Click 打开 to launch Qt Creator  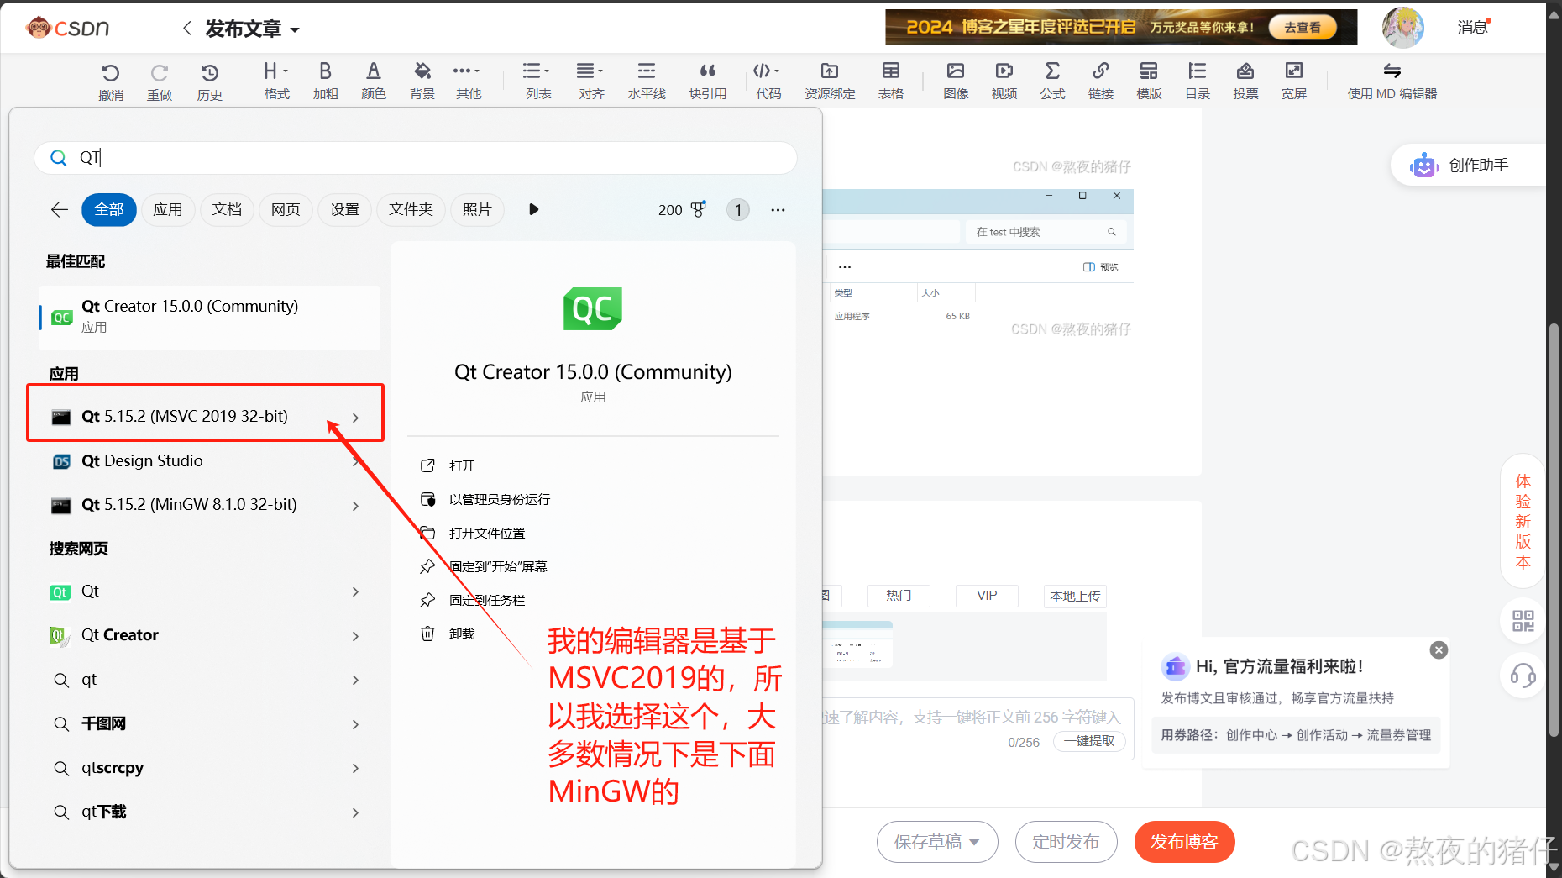[461, 465]
